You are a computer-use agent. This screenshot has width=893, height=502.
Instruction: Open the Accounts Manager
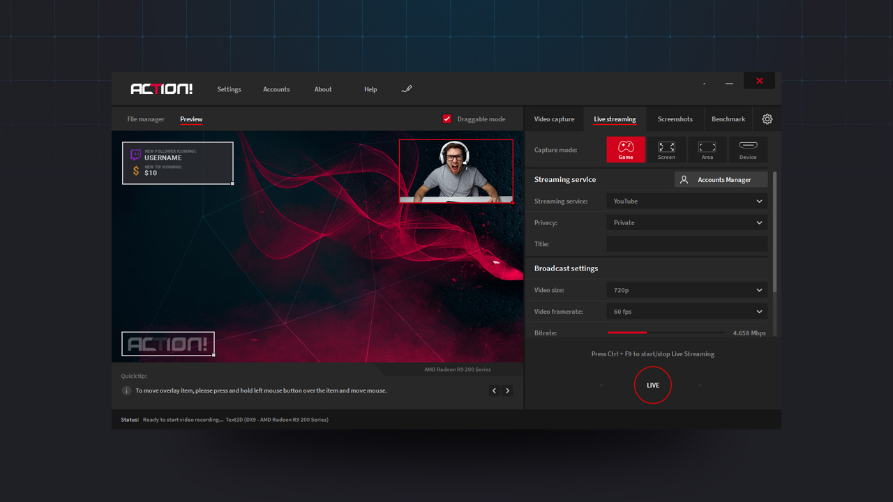pyautogui.click(x=721, y=179)
